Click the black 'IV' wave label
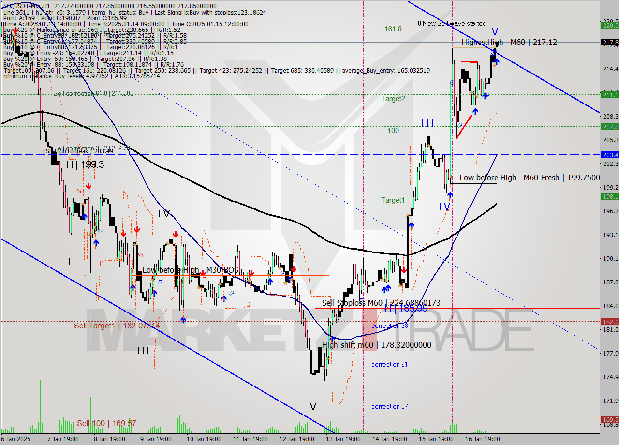The height and width of the screenshot is (445, 619). (163, 213)
